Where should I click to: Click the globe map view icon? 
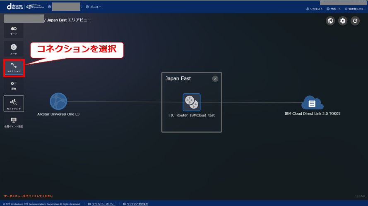coord(330,21)
